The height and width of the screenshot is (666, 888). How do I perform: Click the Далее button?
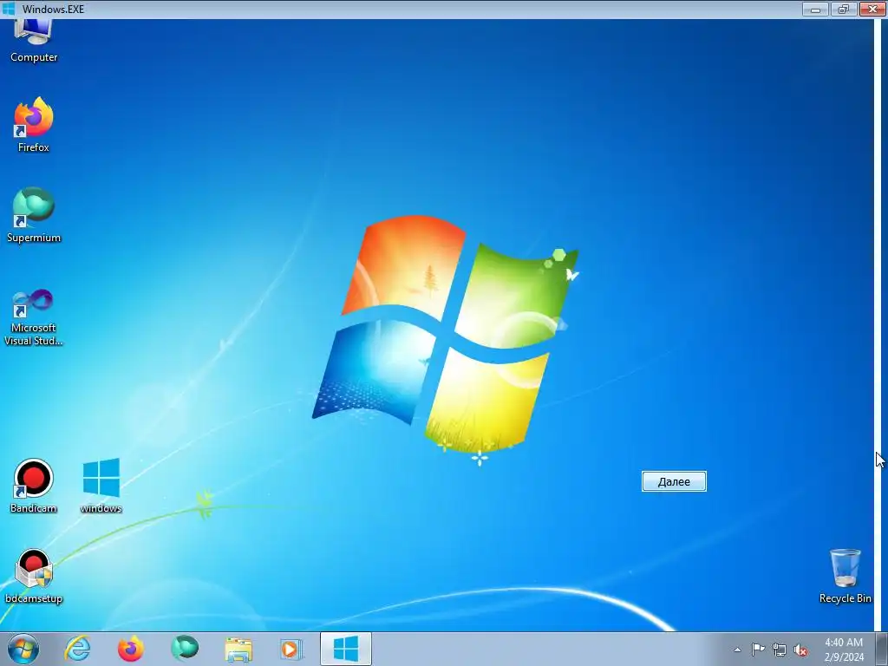click(x=674, y=481)
